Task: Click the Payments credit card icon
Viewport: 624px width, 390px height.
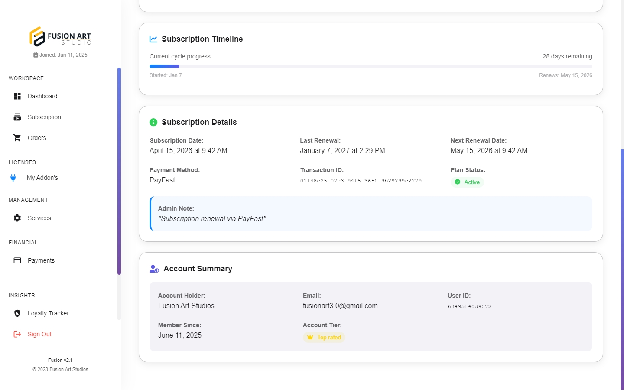Action: (17, 260)
